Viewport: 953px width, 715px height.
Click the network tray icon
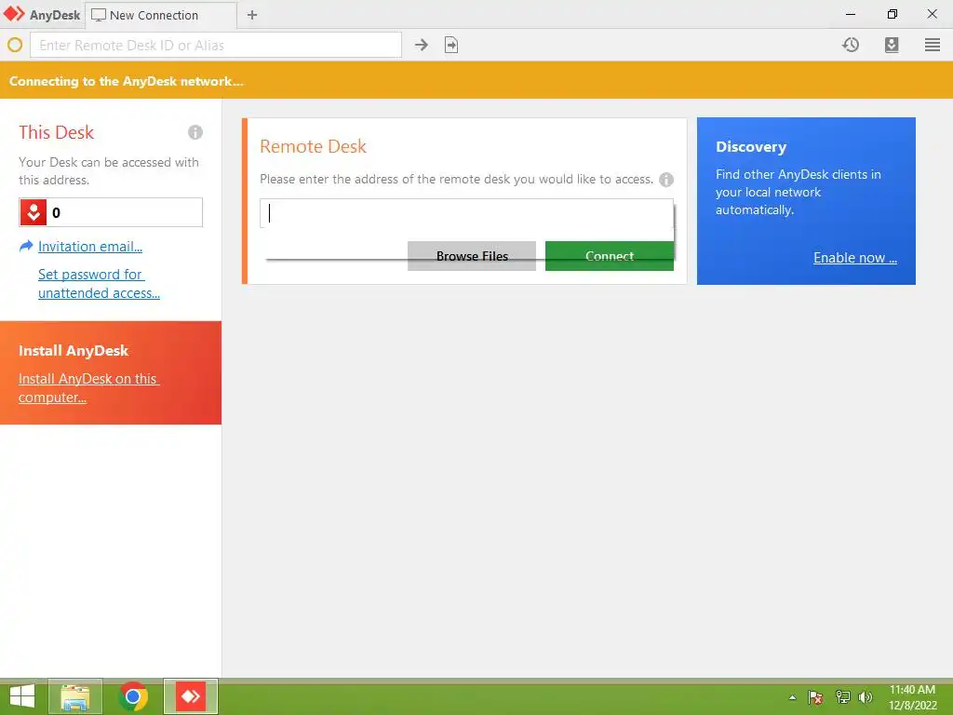[842, 697]
